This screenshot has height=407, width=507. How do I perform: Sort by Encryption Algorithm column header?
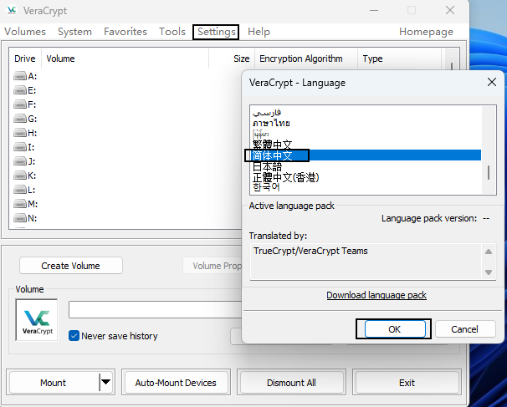coord(306,59)
